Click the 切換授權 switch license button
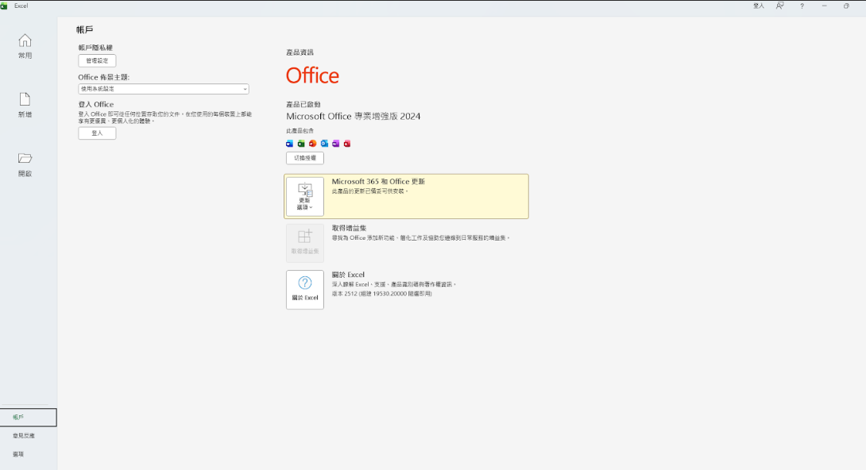The width and height of the screenshot is (866, 470). click(x=305, y=158)
